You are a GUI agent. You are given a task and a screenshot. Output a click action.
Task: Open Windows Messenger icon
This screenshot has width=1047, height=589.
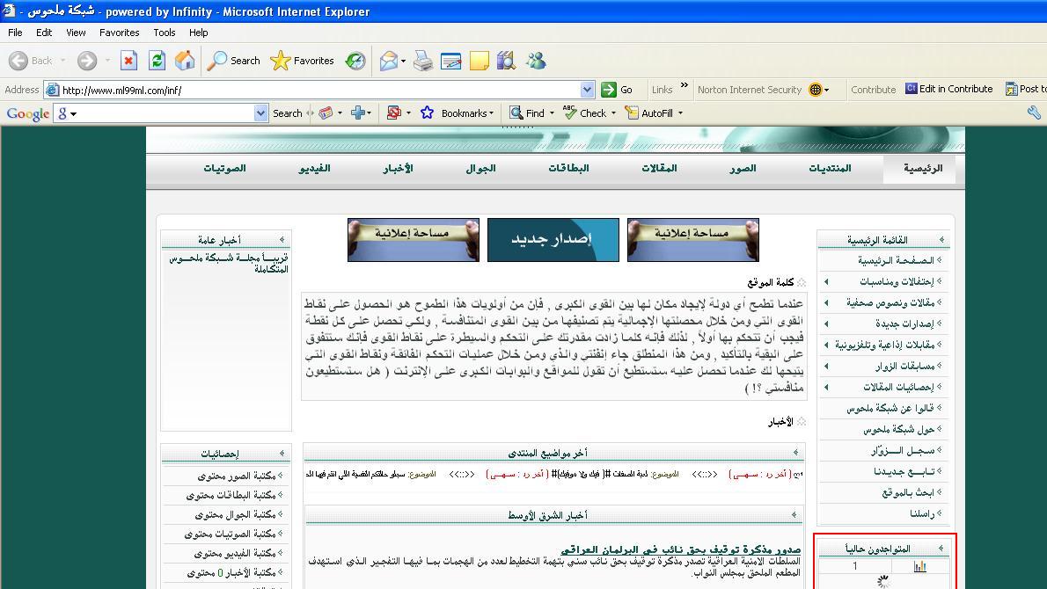point(536,61)
